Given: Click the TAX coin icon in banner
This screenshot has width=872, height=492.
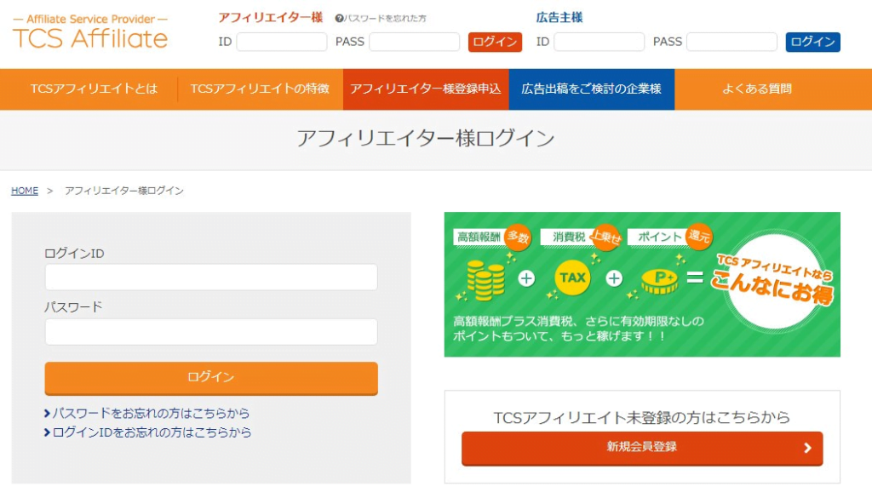Looking at the screenshot, I should [572, 277].
